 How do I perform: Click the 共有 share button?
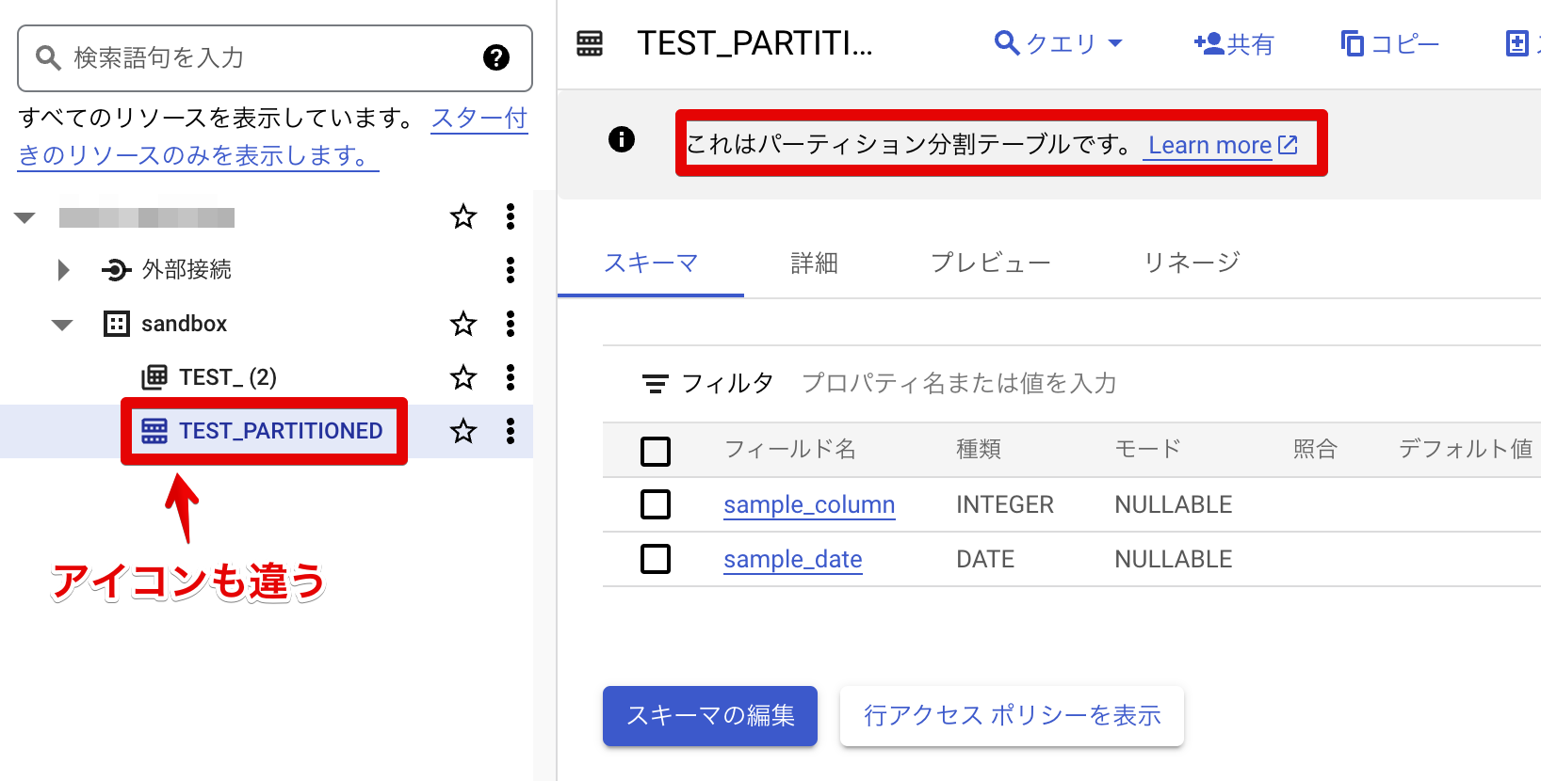[1233, 43]
